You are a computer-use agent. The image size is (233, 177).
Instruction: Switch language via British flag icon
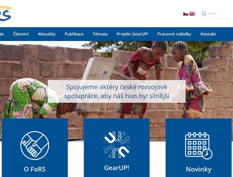pyautogui.click(x=192, y=14)
